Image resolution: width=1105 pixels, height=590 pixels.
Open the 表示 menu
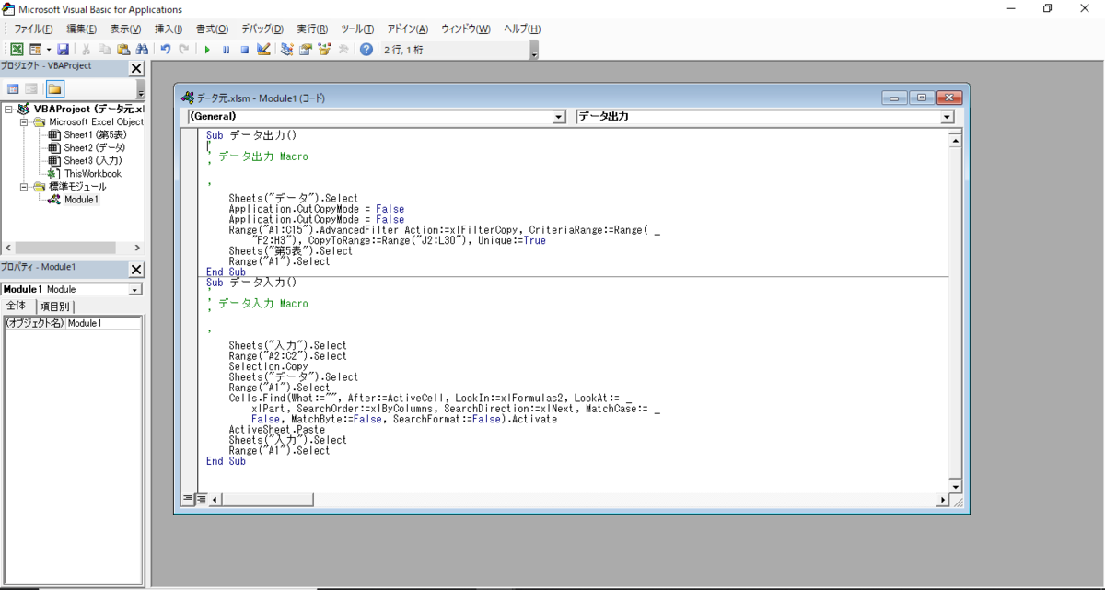coord(125,29)
